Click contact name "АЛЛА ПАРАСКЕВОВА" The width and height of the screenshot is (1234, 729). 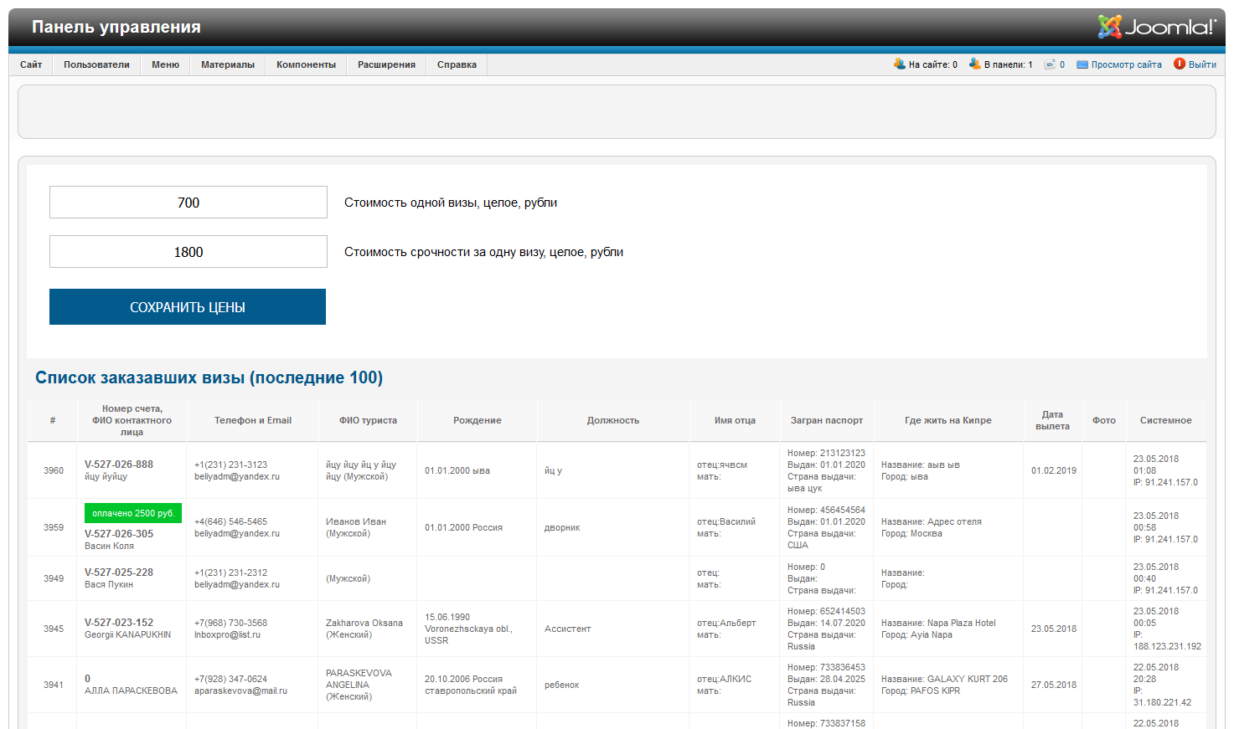pyautogui.click(x=131, y=690)
